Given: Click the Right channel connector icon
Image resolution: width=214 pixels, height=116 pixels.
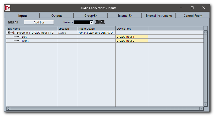Looking at the screenshot, I should [x=19, y=41].
